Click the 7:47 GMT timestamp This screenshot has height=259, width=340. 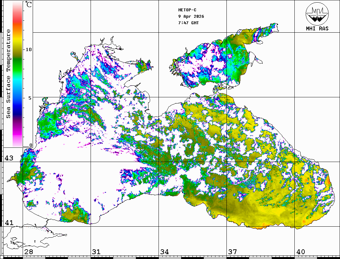click(x=188, y=23)
